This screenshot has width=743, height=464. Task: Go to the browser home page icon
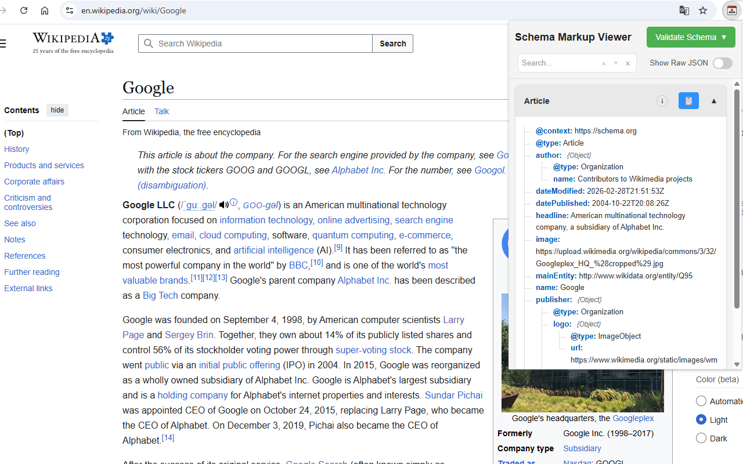coord(45,10)
